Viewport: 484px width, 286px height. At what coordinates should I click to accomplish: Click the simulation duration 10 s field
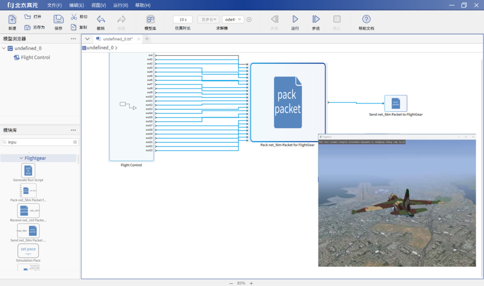click(x=183, y=20)
